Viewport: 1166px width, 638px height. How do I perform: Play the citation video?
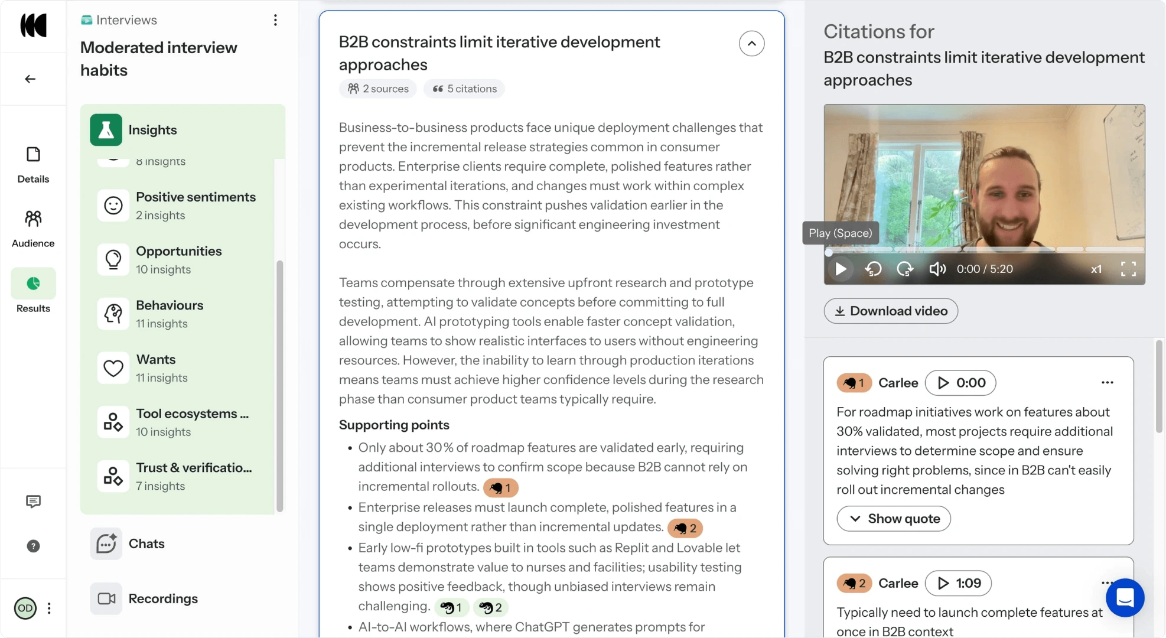(841, 269)
